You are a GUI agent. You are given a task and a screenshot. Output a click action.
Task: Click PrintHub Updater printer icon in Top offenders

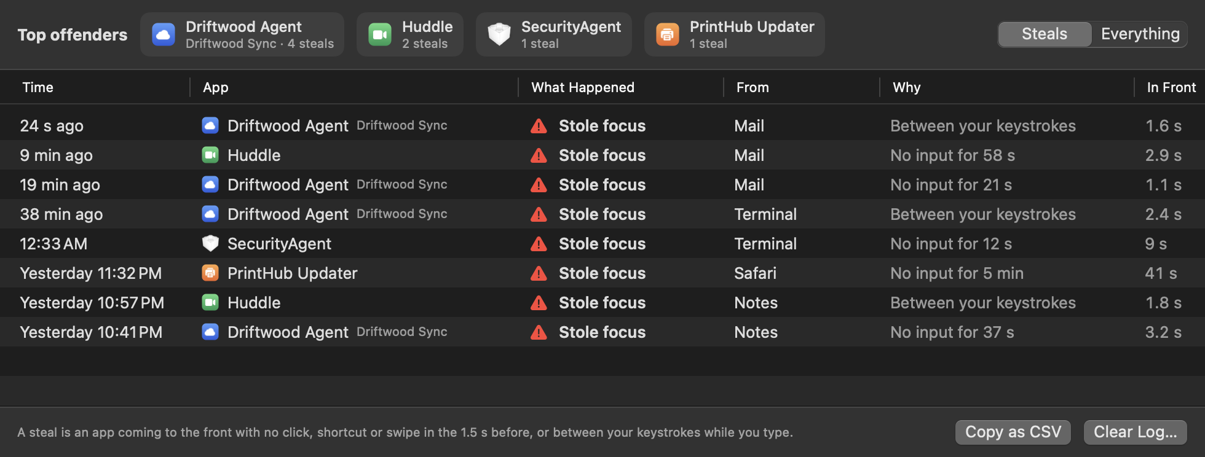(x=668, y=34)
